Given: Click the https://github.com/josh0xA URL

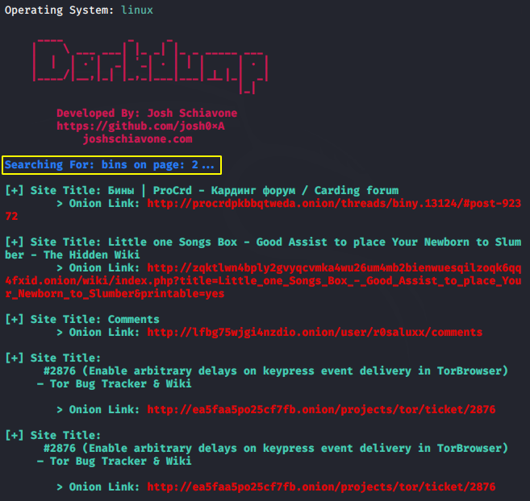Looking at the screenshot, I should click(140, 126).
